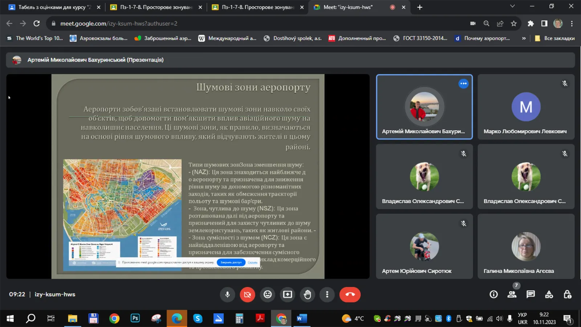This screenshot has height=327, width=581.
Task: Go forward in browser
Action: 23,23
